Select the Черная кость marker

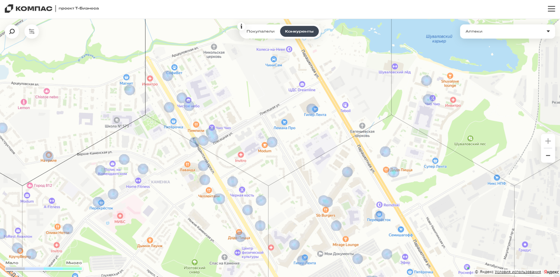click(242, 189)
